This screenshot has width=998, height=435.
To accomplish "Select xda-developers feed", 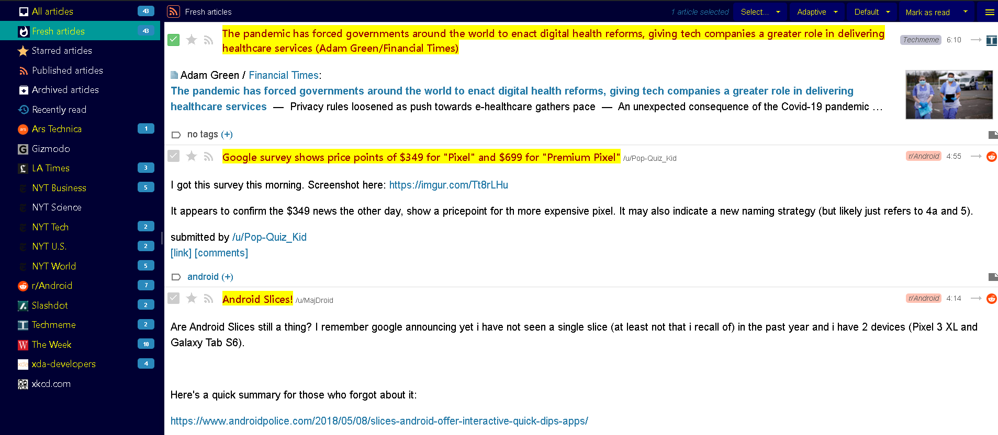I will coord(80,364).
